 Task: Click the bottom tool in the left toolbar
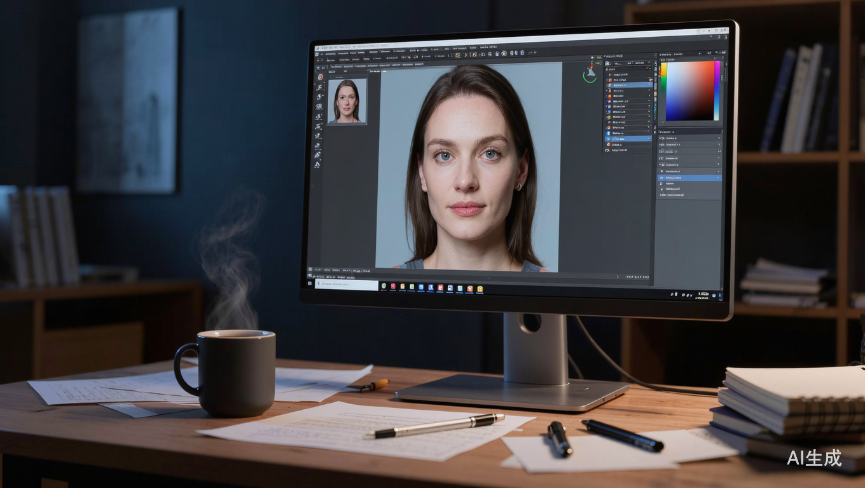317,164
